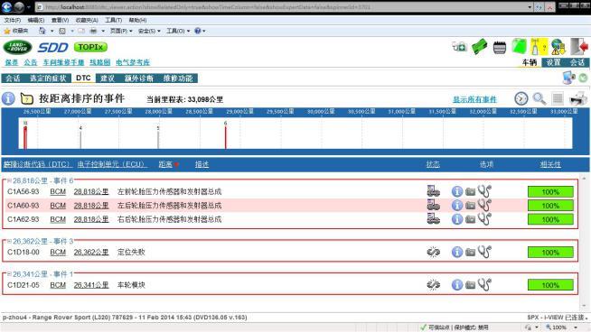
Task: Open the clock time-view icon
Action: [521, 98]
